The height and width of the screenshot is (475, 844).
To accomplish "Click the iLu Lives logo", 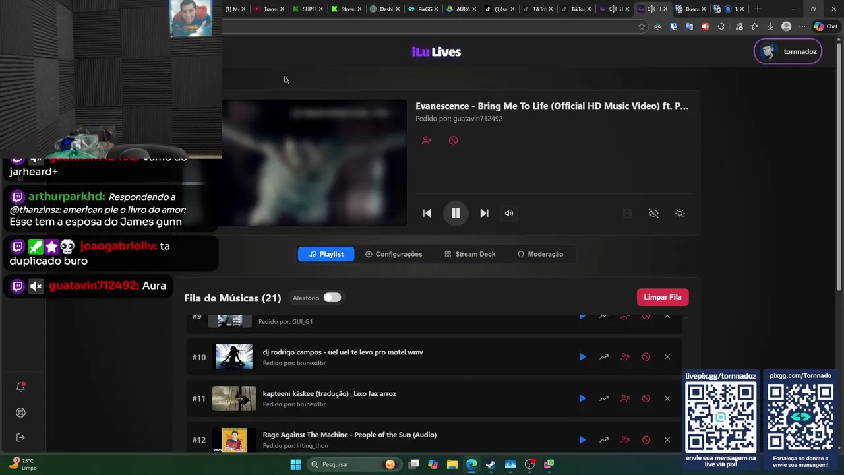I will point(437,52).
